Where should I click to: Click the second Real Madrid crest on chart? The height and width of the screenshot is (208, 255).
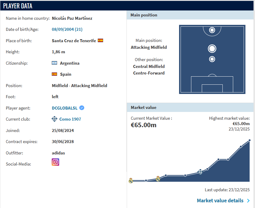pos(158,179)
